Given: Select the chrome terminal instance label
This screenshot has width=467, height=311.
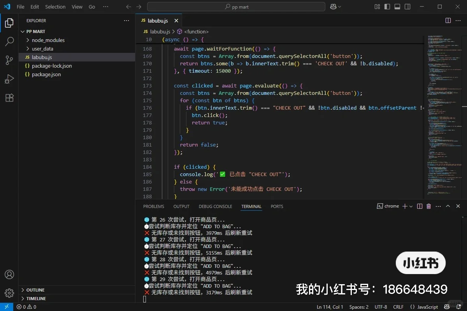Looking at the screenshot, I should click(388, 206).
